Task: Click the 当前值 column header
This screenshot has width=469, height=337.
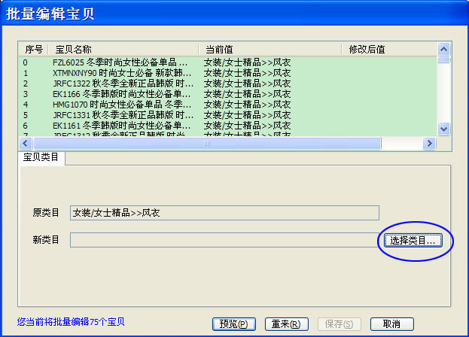Action: 267,50
